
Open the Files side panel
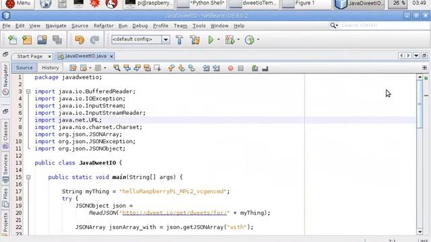tap(5, 198)
